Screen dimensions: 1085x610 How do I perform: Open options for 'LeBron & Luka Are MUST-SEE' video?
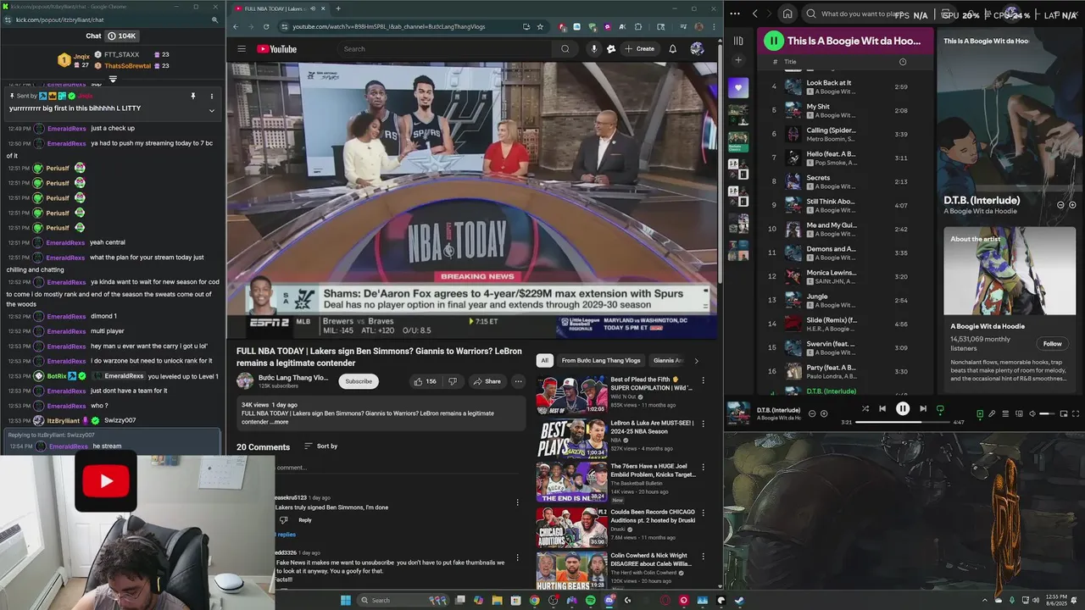click(703, 424)
